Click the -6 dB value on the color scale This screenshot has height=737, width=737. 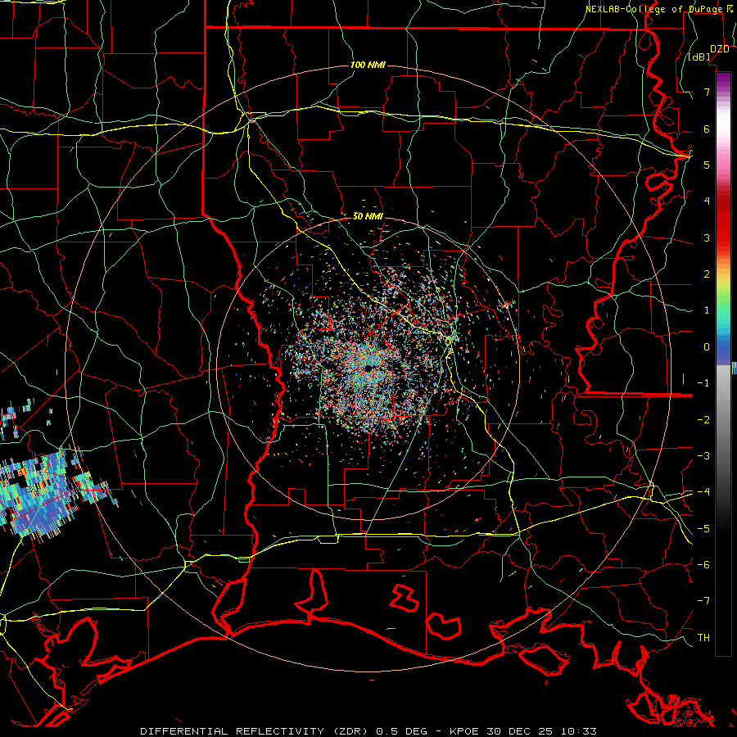[703, 565]
